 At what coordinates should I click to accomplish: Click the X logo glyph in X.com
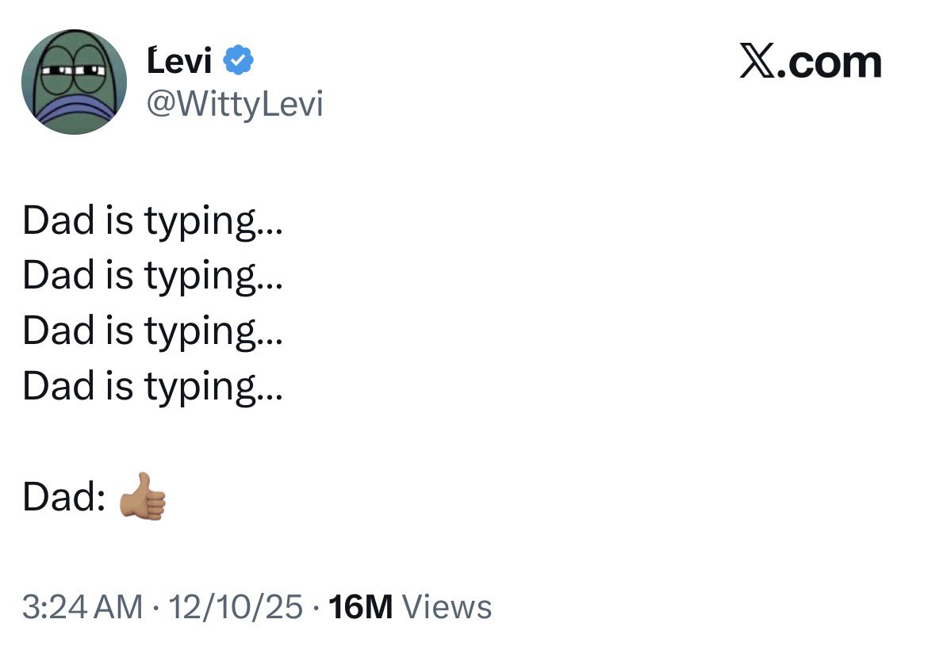756,63
